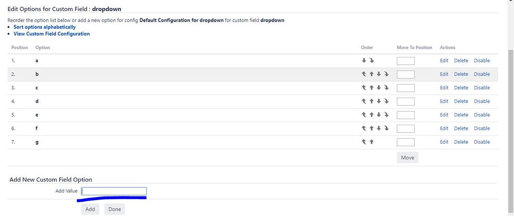Move option a to last position
The height and width of the screenshot is (216, 514).
tap(371, 61)
